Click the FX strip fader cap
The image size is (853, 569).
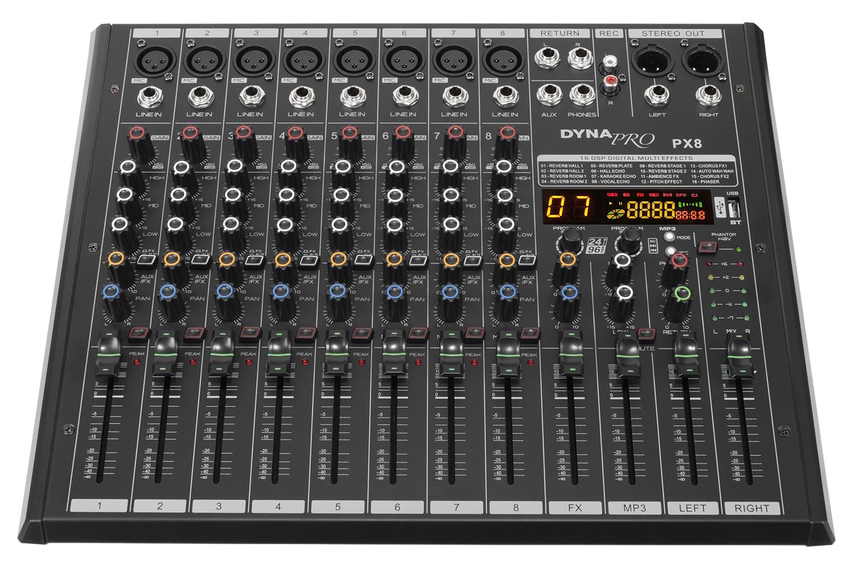pos(570,354)
